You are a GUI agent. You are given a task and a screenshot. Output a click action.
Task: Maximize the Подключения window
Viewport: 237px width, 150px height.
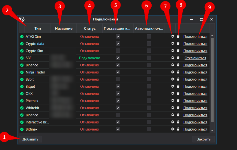click(x=201, y=19)
